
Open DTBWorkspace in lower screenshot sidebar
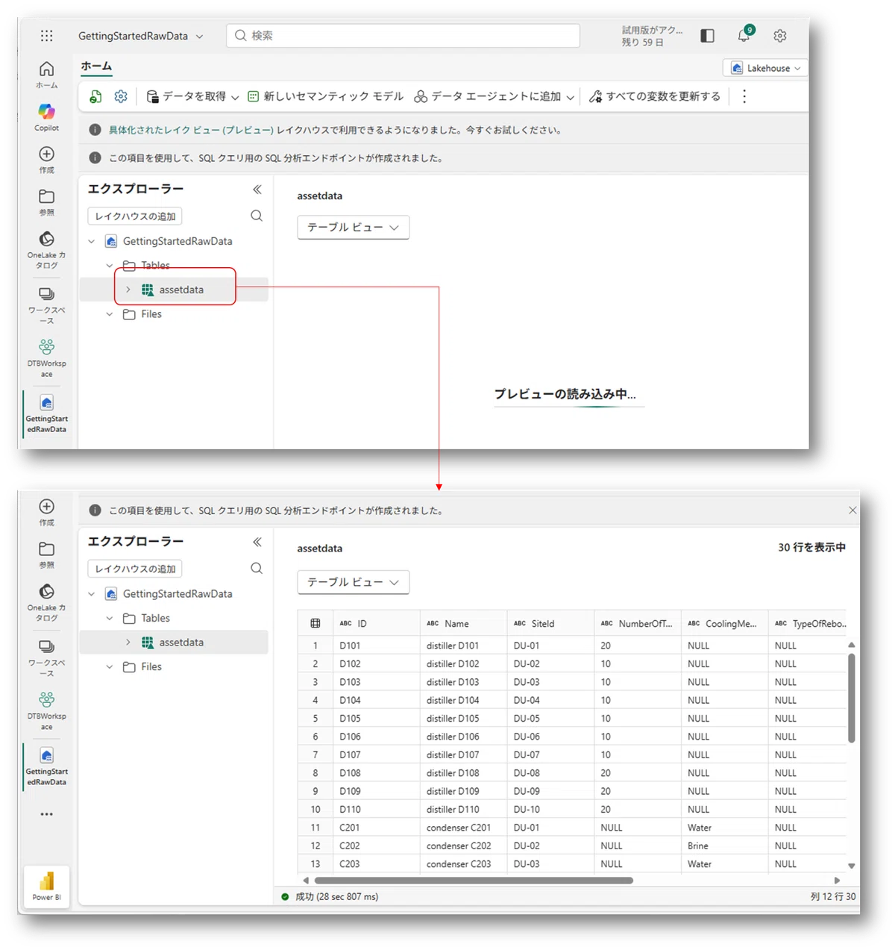click(46, 710)
